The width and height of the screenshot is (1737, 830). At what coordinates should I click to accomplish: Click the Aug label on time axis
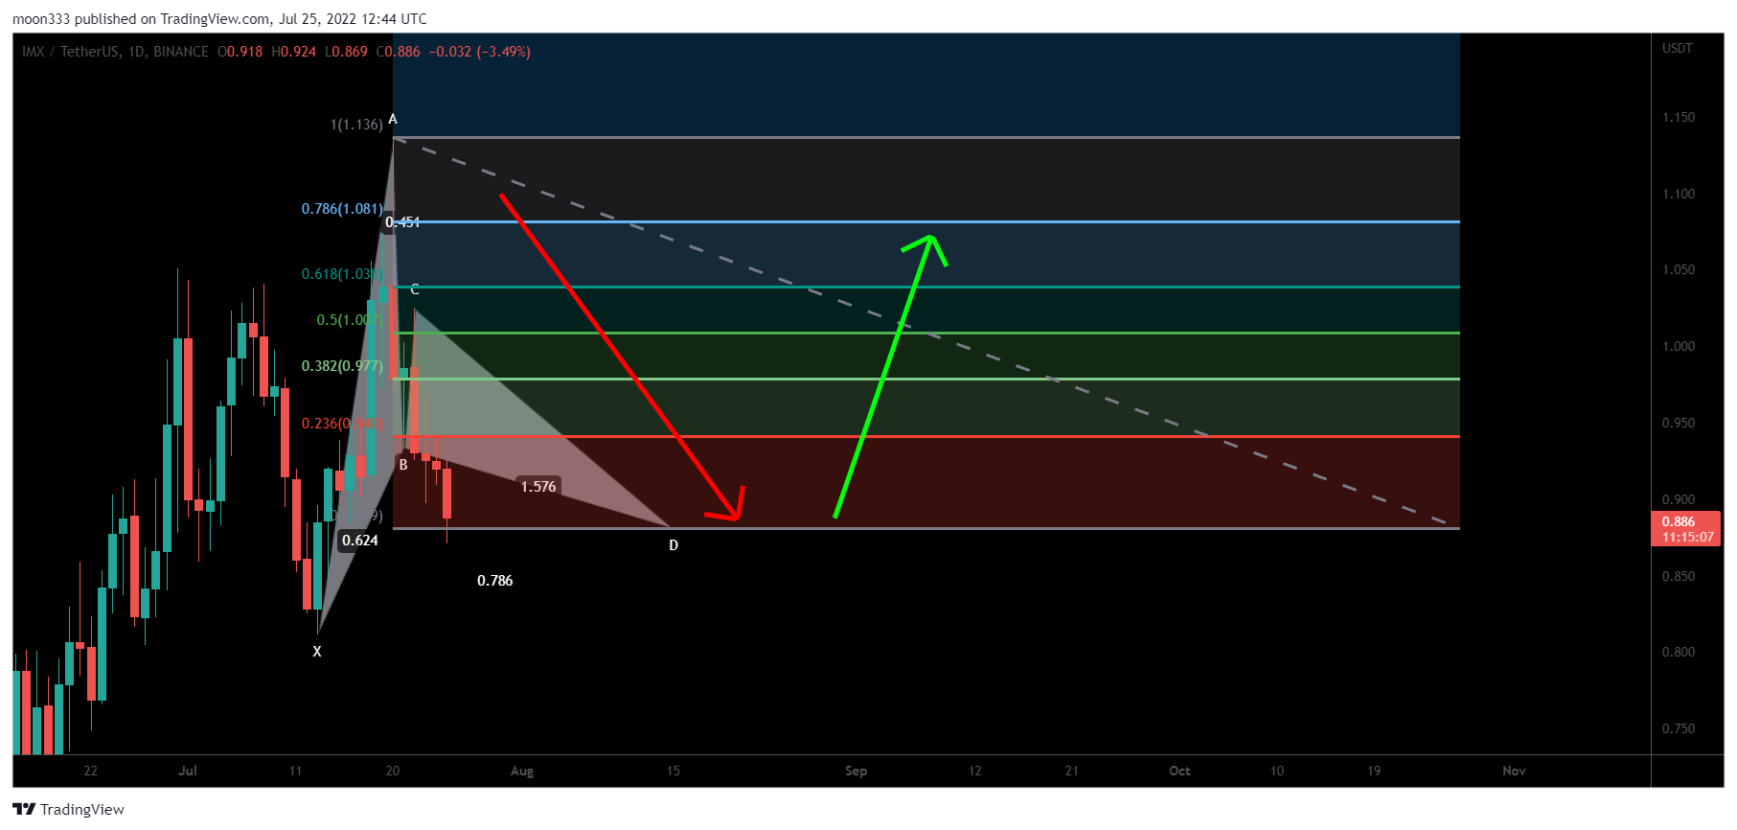(x=522, y=771)
